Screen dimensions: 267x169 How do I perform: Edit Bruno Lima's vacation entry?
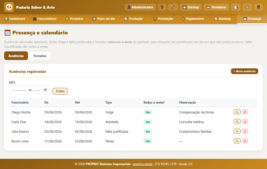(237, 141)
